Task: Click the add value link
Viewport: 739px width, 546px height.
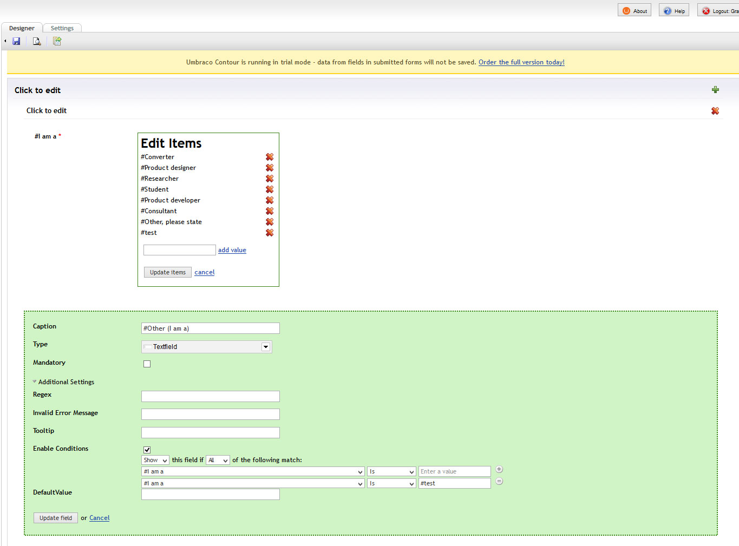Action: [232, 250]
